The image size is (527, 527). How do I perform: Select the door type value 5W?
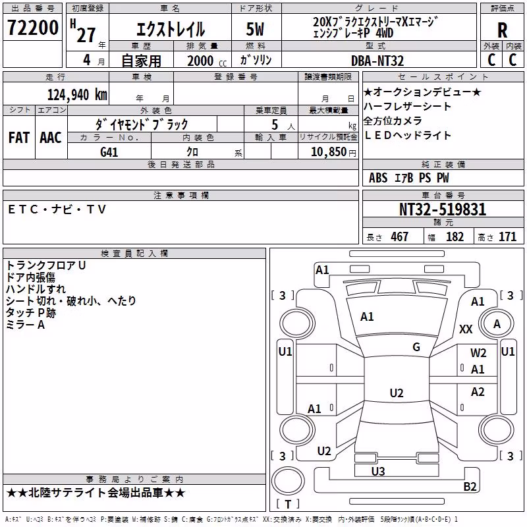click(x=255, y=29)
